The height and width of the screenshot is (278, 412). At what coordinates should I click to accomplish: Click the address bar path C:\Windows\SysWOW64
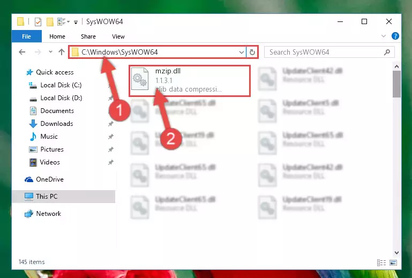click(x=119, y=52)
